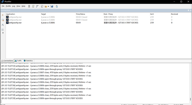The height and width of the screenshot is (105, 192).
Task: Sort by the Time/Status column header
Action: coord(89,14)
